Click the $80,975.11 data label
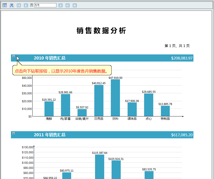Image resolution: width=214 pixels, height=179 pixels. [67, 171]
